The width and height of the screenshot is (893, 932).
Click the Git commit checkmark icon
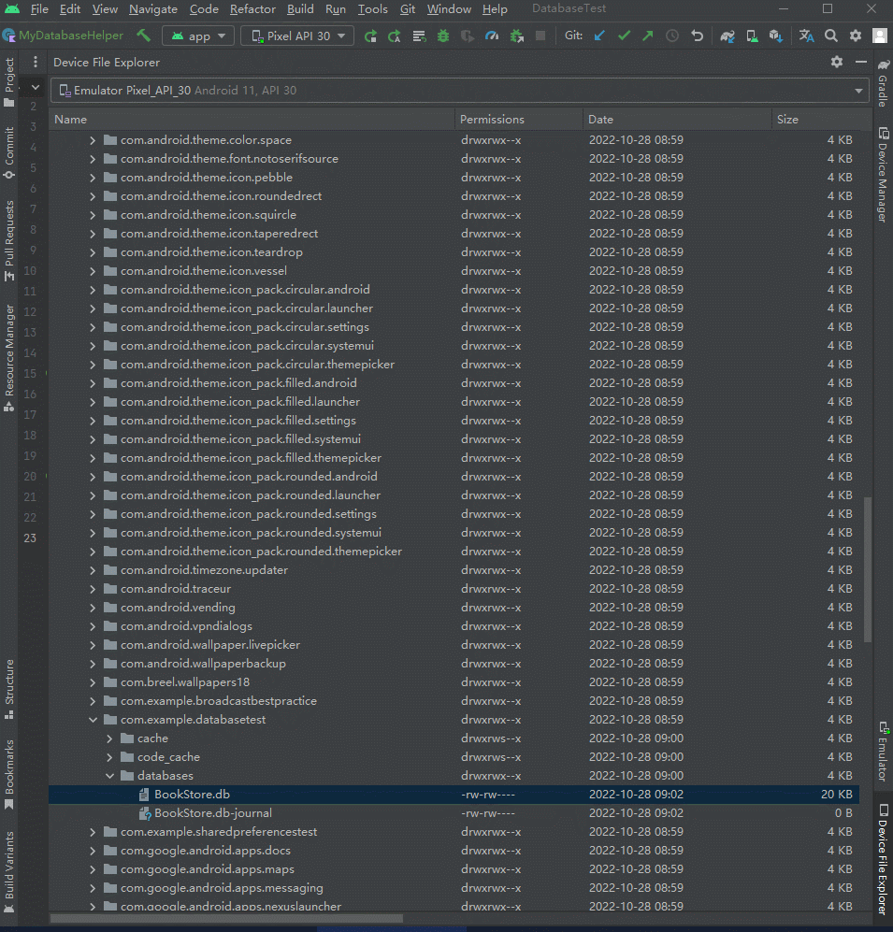(x=624, y=36)
